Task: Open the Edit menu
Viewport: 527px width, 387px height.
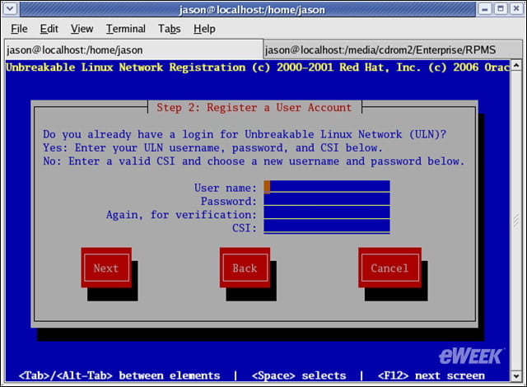Action: (49, 29)
